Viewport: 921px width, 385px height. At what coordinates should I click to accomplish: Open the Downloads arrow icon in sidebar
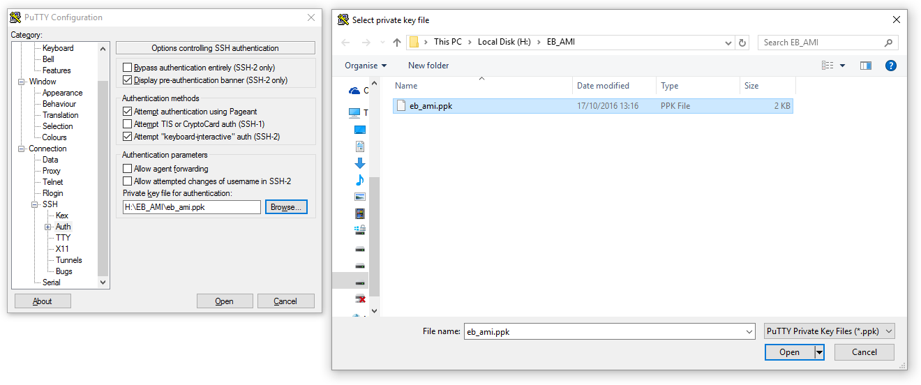coord(360,163)
